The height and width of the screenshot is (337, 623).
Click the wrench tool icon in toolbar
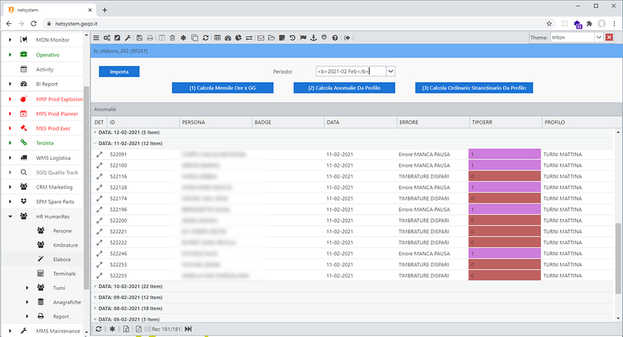tap(127, 38)
